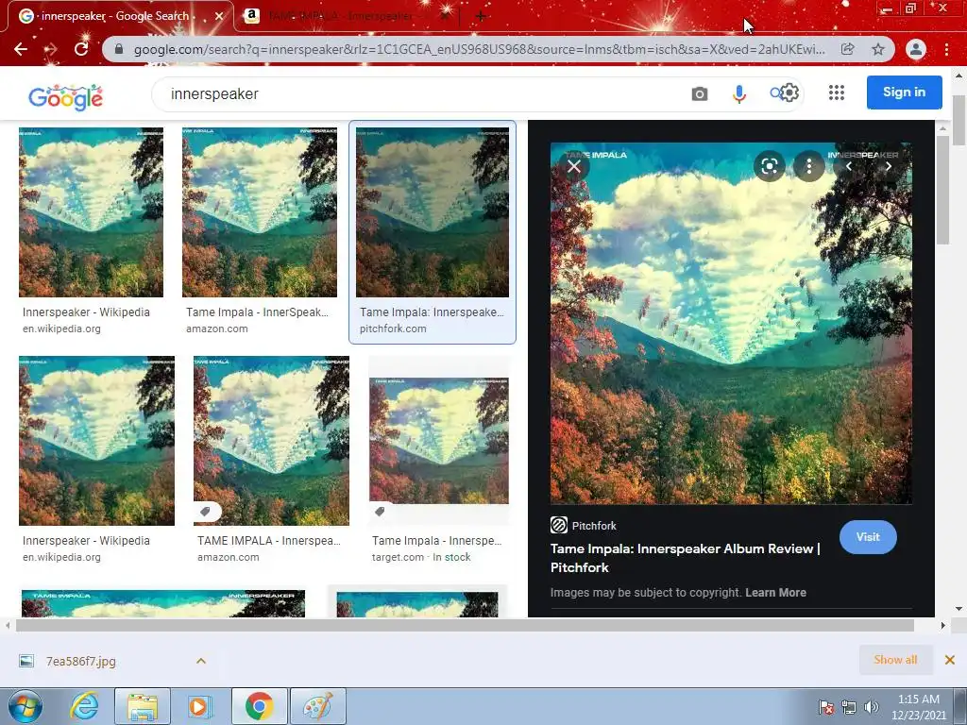Select second-row Innerspeaker Wikipedia thumbnail

coord(97,441)
